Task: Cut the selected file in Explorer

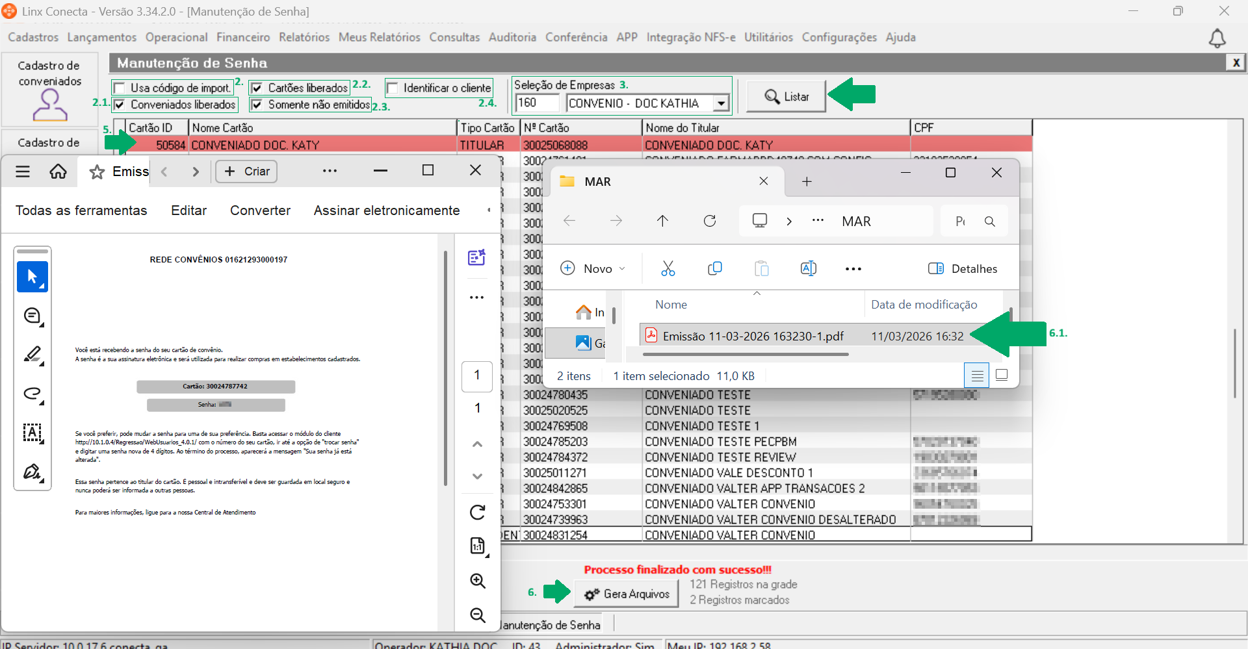Action: [x=668, y=268]
